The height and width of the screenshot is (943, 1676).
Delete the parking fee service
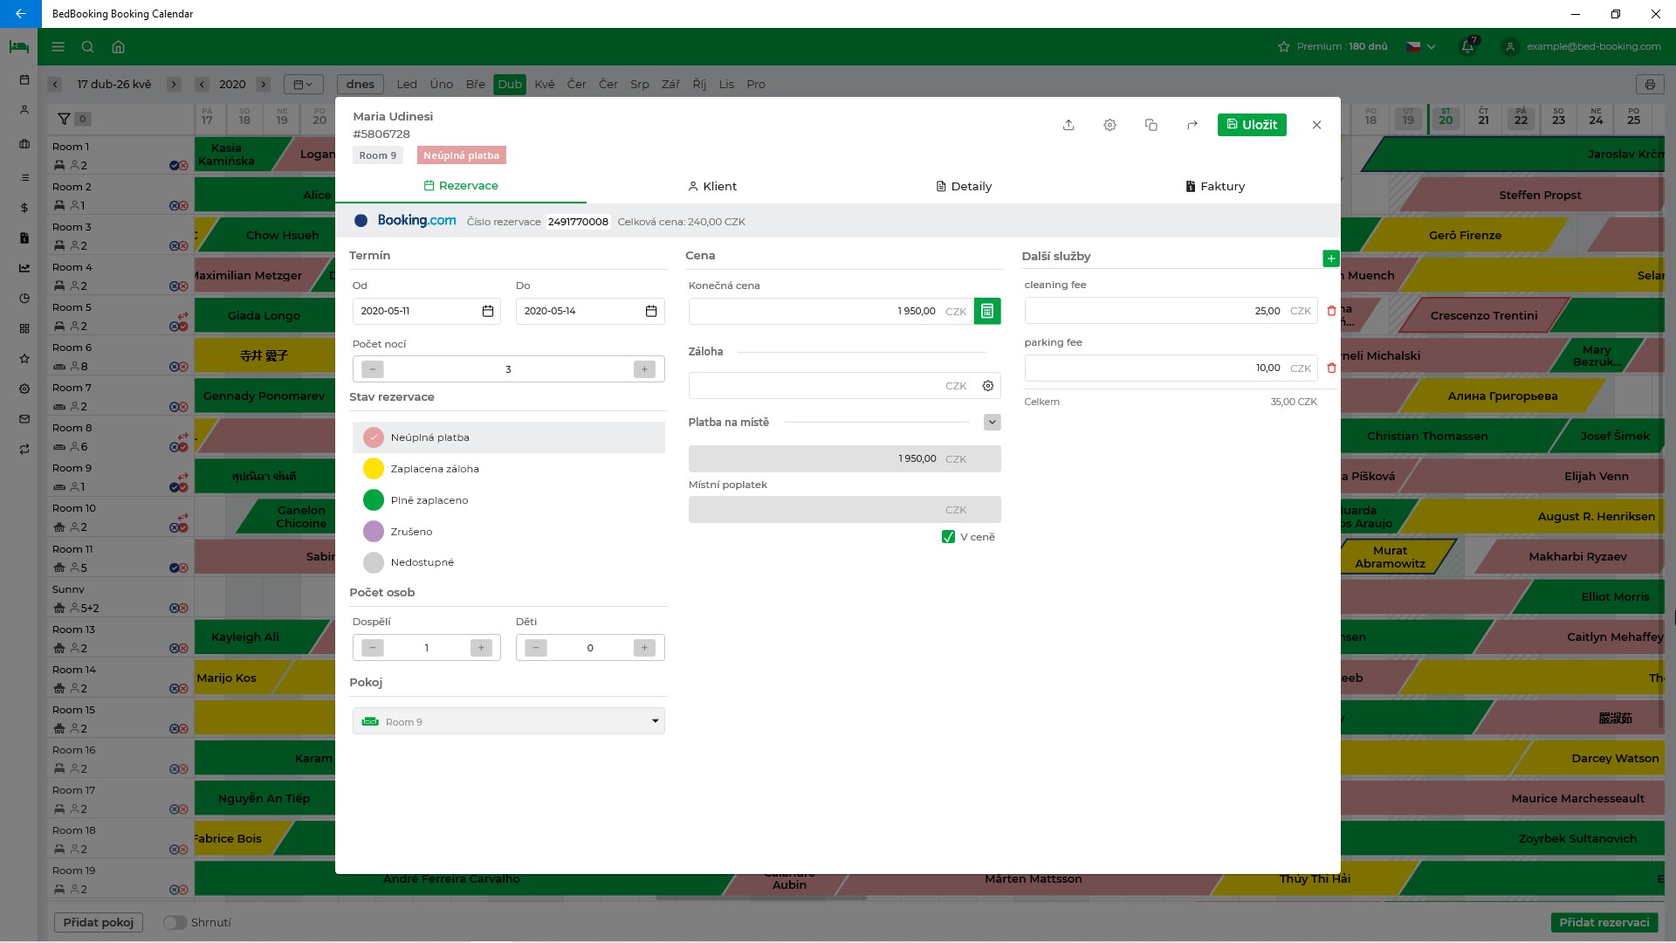coord(1331,368)
